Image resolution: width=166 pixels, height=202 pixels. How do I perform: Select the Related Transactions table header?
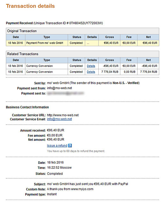point(82,54)
